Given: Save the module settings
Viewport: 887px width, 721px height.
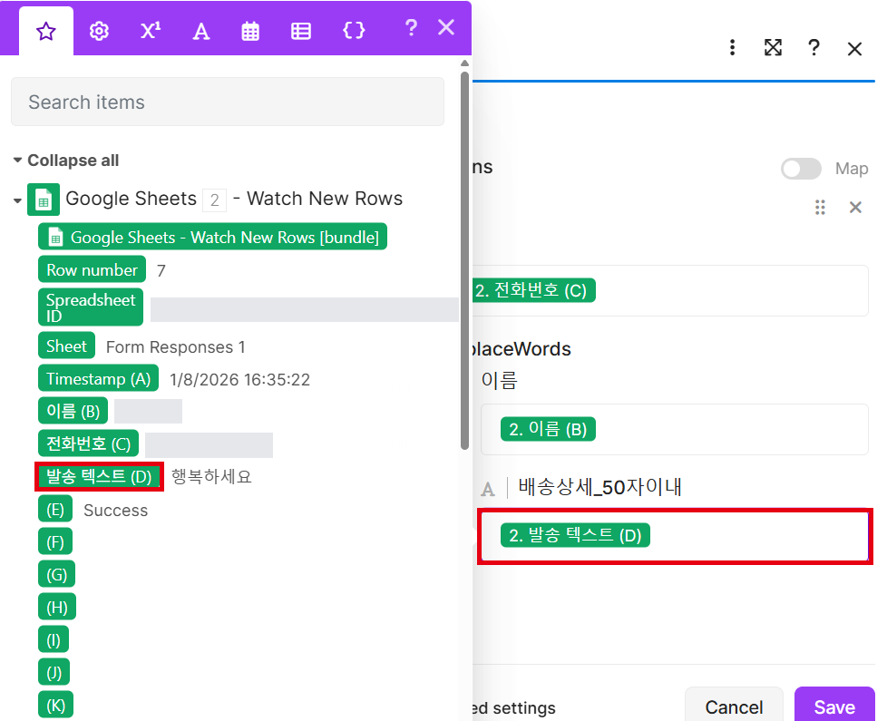Looking at the screenshot, I should [x=834, y=706].
